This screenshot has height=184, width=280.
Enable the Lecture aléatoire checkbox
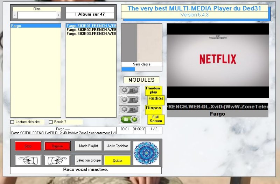click(13, 122)
